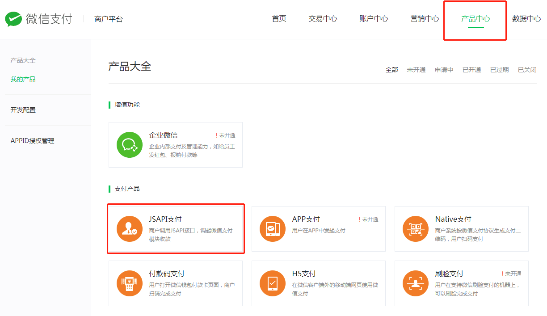Click the JSAPI支付 title text
Viewport: 547px width, 316px height.
tap(165, 219)
